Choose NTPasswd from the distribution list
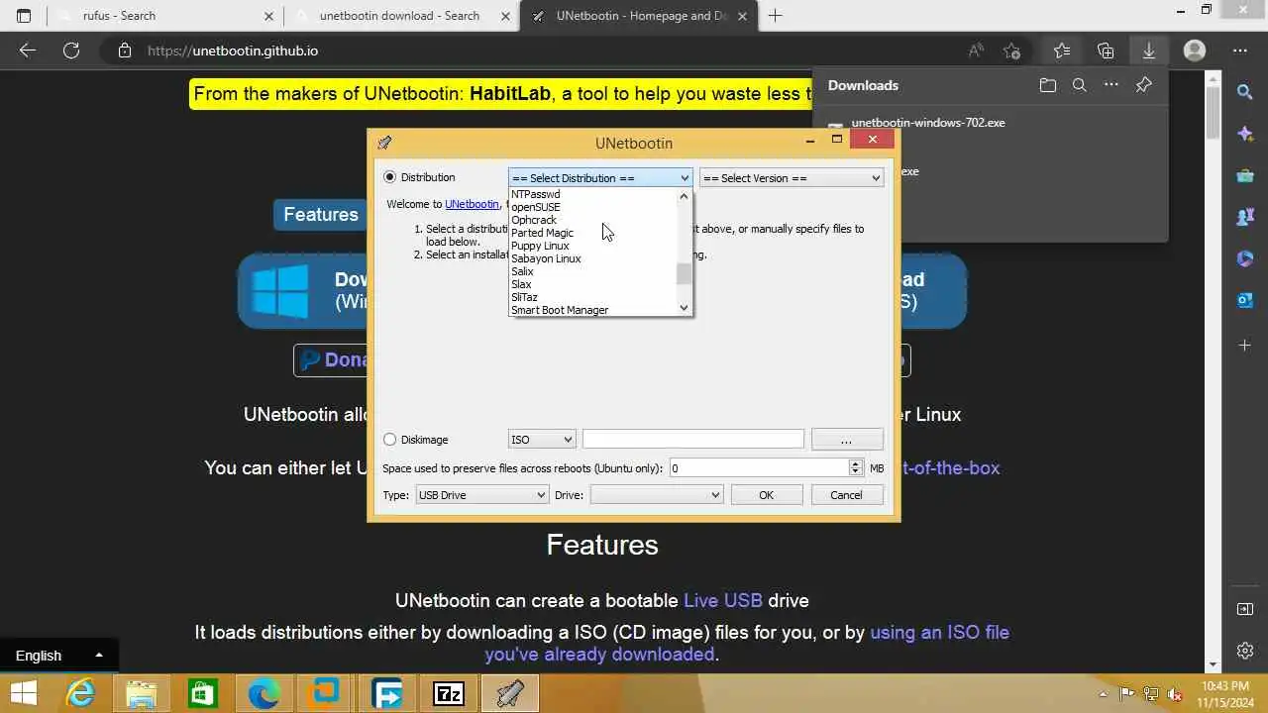This screenshot has width=1268, height=713. 536,194
